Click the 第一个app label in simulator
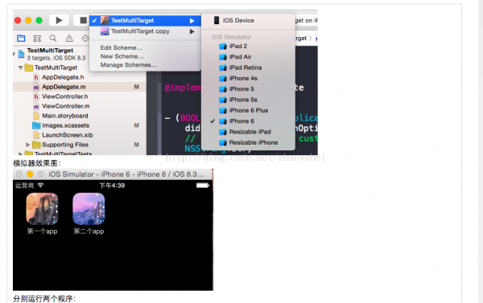Viewport: 483px width, 303px height. point(42,231)
